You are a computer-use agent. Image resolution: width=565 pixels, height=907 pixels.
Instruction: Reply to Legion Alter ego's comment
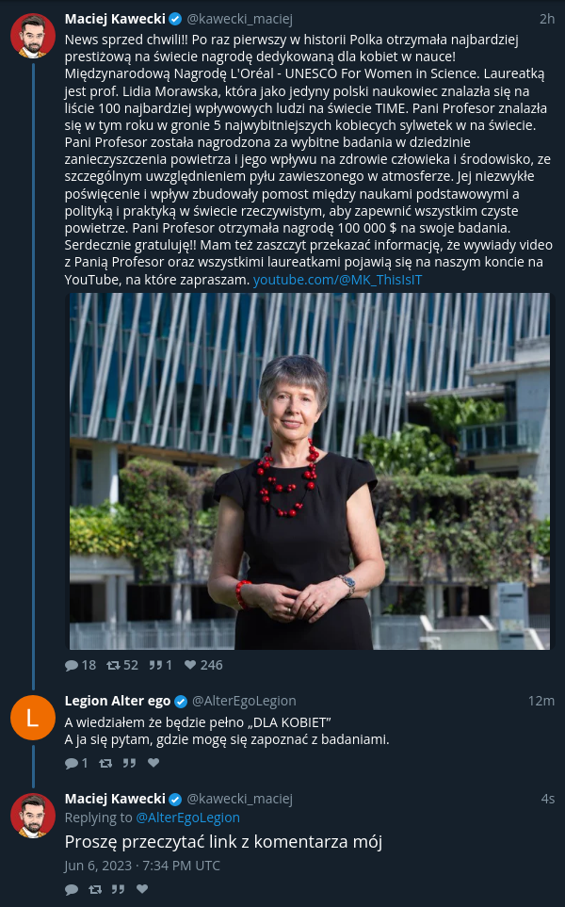[72, 763]
